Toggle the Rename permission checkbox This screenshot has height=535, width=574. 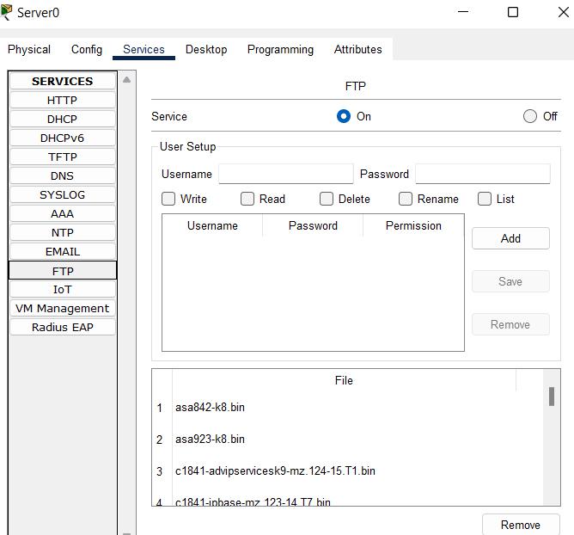[x=406, y=199]
